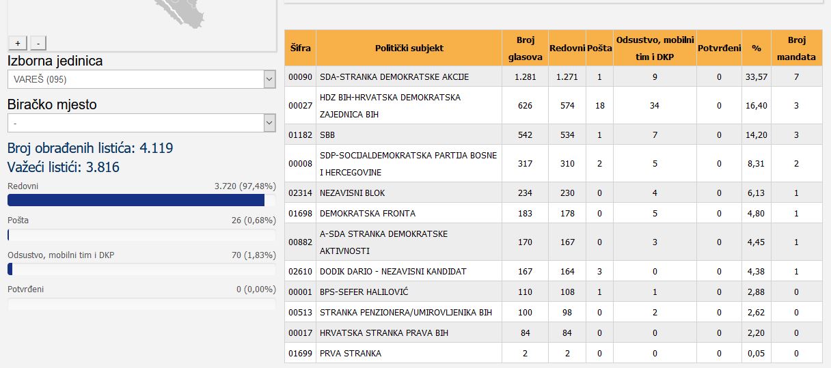Click the % column header
This screenshot has width=831, height=368.
pyautogui.click(x=757, y=48)
